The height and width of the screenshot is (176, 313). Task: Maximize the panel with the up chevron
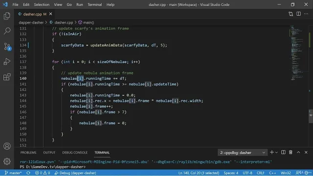[x=298, y=153]
